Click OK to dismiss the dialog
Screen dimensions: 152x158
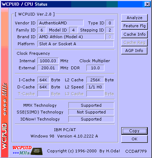click(134, 139)
